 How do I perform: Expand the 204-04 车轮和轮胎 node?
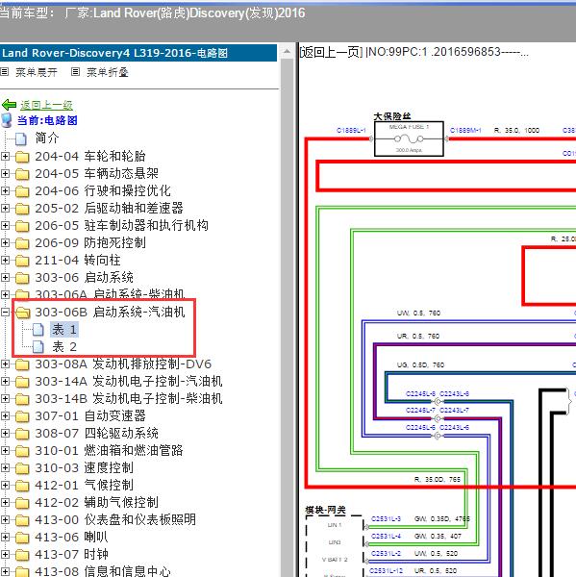[5, 156]
